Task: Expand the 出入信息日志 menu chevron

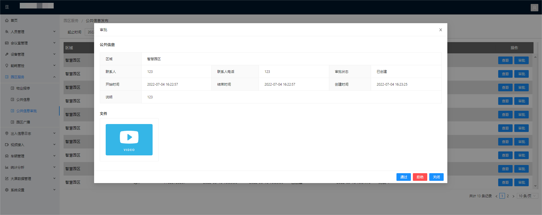Action: [x=54, y=133]
